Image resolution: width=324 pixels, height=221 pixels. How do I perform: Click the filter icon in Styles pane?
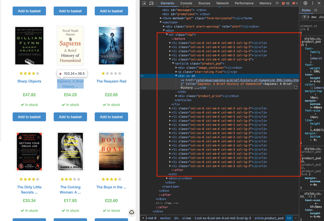point(305,17)
